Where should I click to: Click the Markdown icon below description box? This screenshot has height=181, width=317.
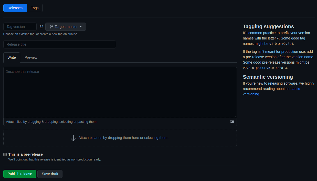(232, 122)
